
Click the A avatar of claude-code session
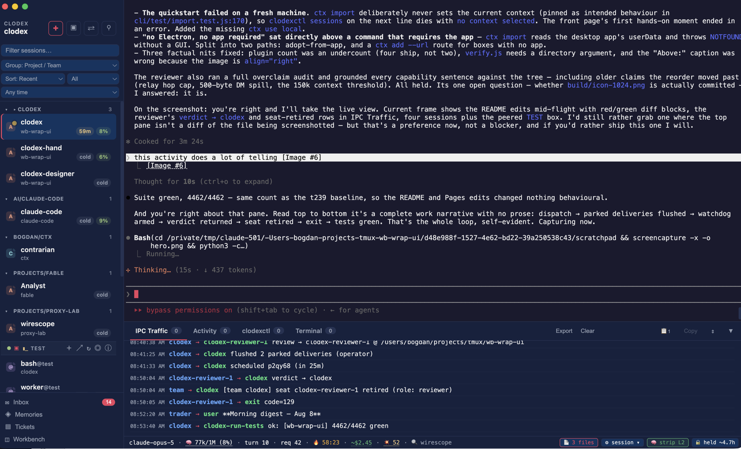11,216
